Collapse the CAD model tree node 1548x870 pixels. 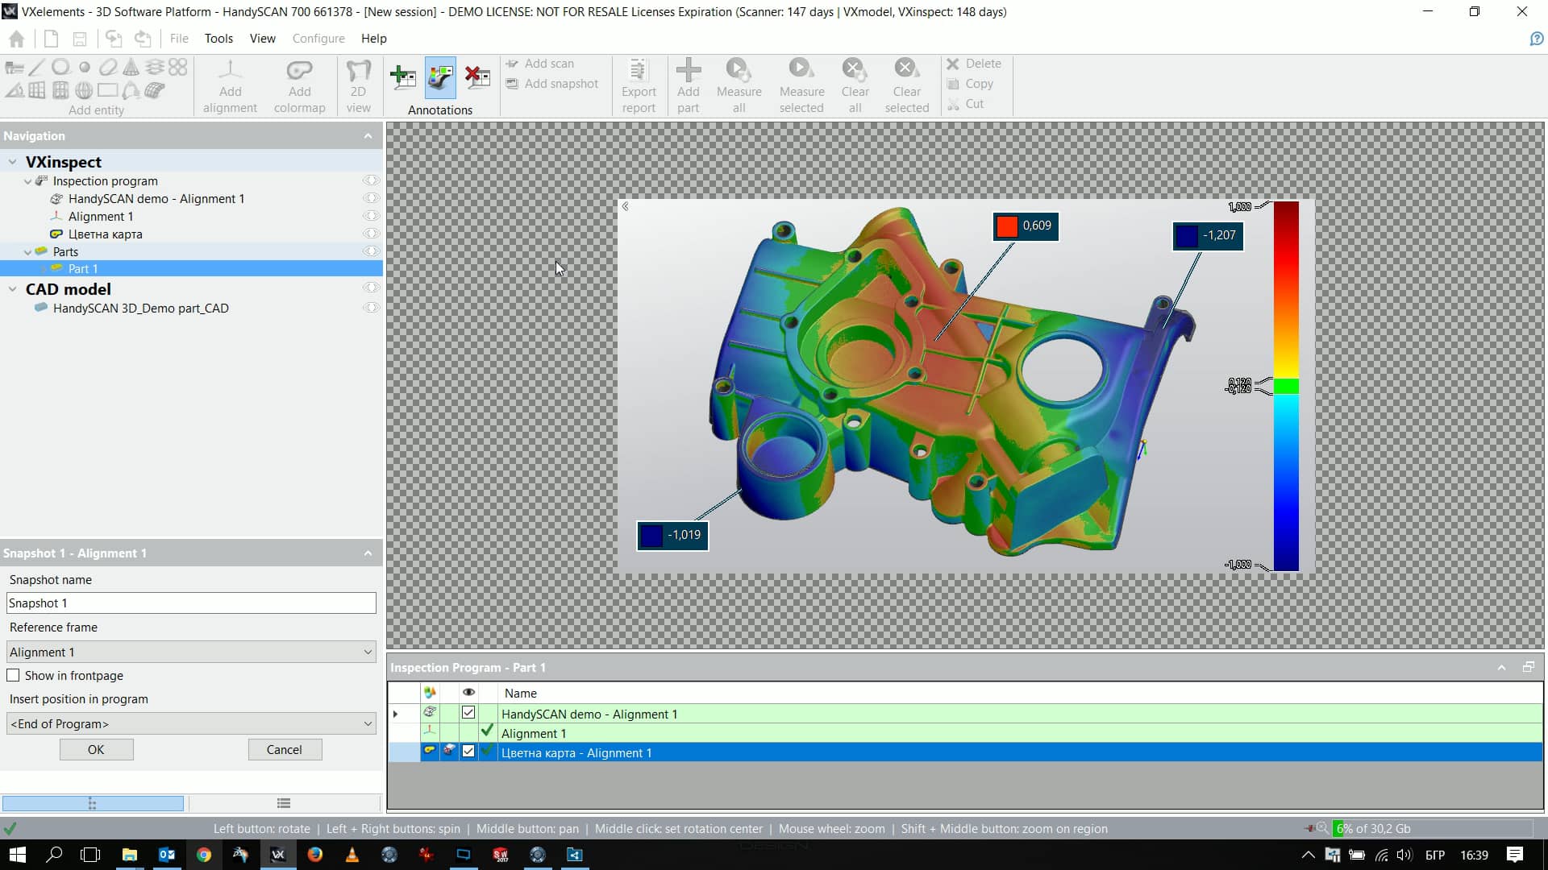(x=12, y=288)
